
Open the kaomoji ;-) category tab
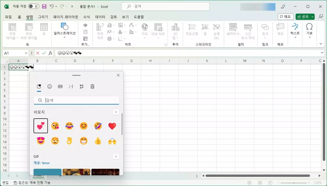(71, 86)
